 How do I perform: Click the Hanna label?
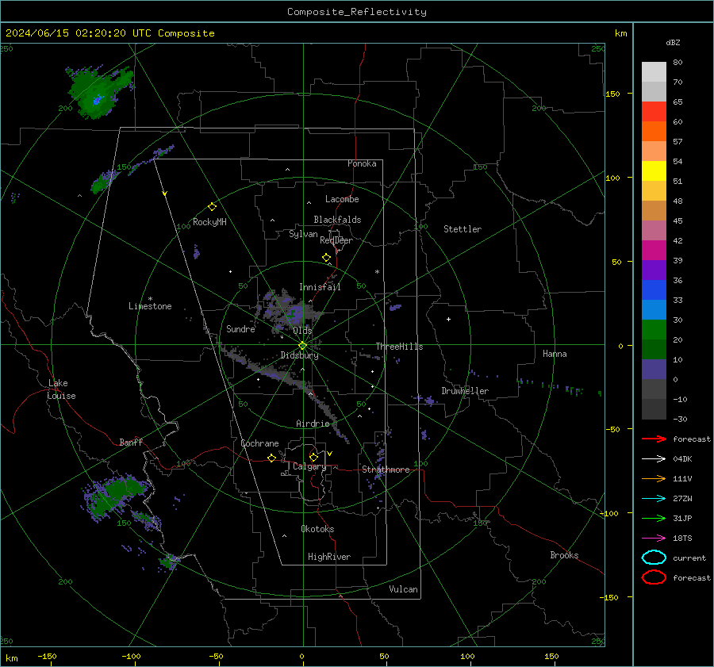pos(555,354)
